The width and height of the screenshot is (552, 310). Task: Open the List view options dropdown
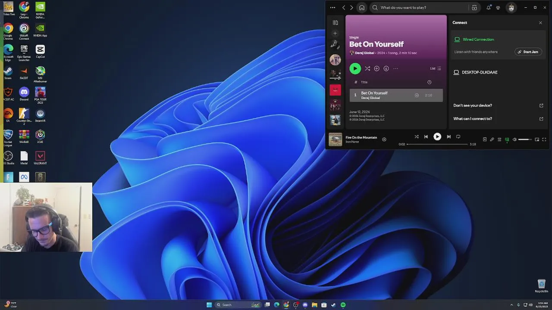[436, 68]
